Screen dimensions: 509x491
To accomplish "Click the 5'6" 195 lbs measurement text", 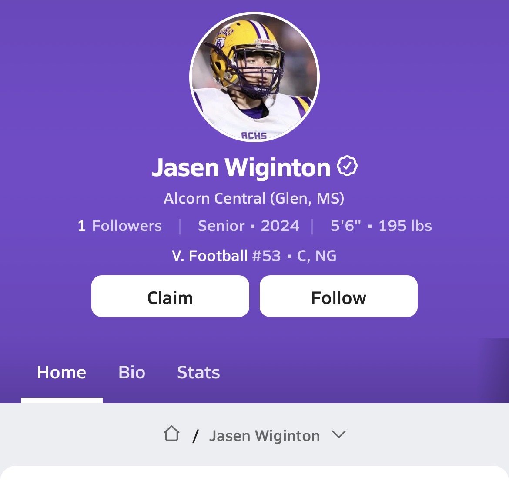I will click(x=381, y=226).
